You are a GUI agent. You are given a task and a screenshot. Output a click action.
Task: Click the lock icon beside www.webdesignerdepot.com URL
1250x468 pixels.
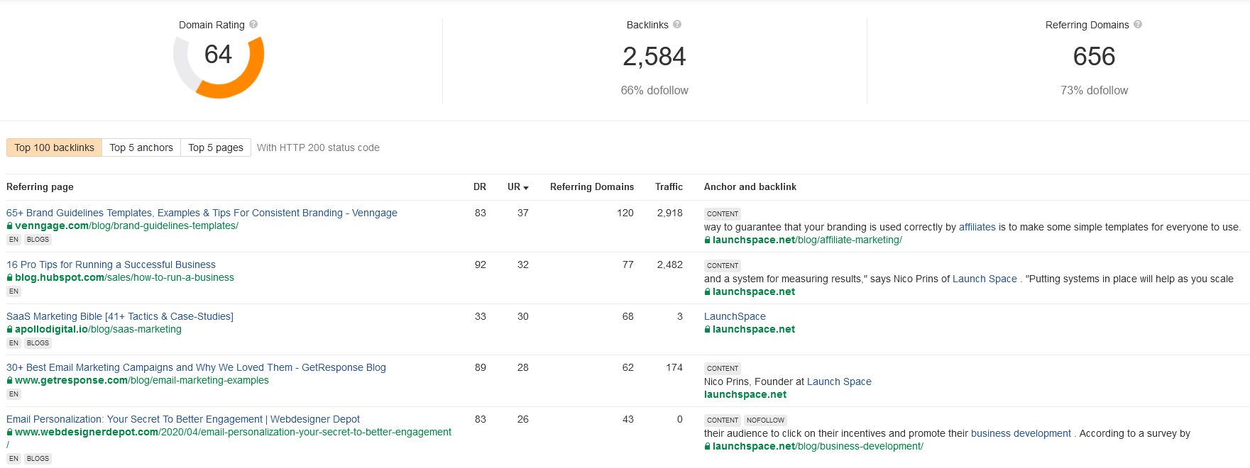pos(10,433)
